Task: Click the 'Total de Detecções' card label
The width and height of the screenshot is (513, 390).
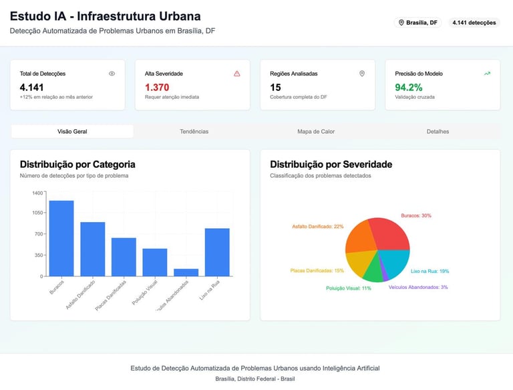Action: point(43,74)
